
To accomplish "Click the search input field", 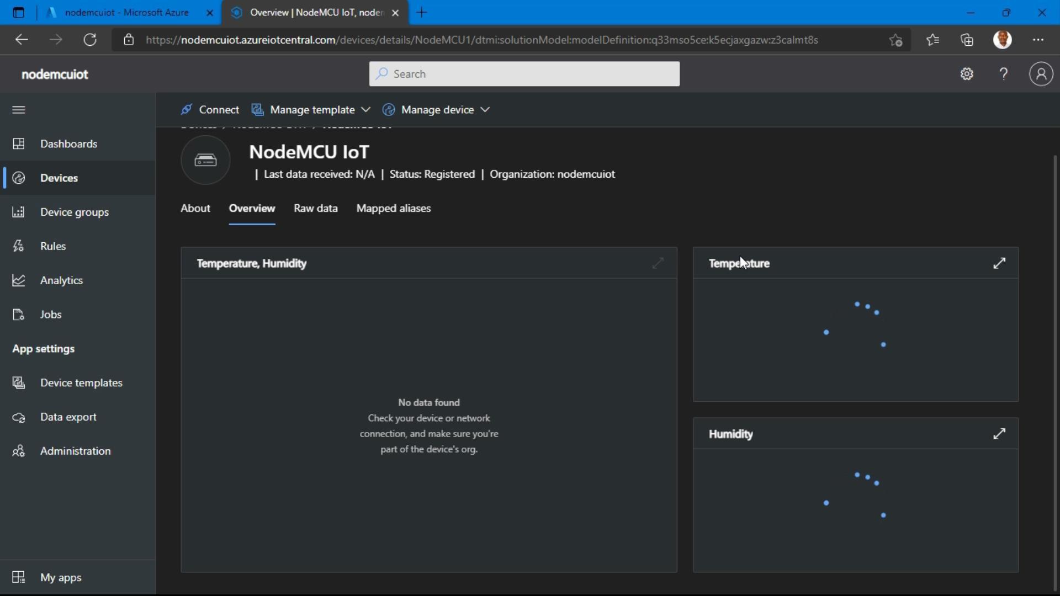I will coord(523,73).
